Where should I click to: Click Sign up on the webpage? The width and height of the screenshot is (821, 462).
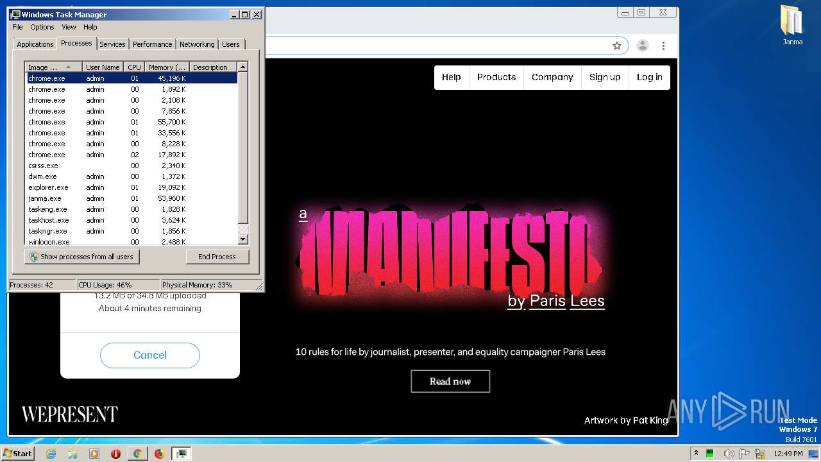pyautogui.click(x=605, y=77)
